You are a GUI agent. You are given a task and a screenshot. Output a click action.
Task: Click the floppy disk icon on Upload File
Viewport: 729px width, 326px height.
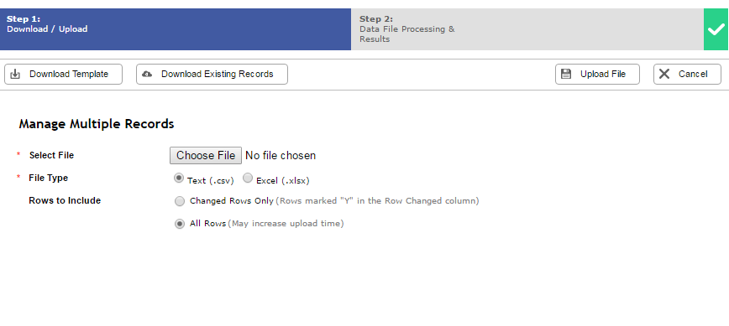[566, 75]
